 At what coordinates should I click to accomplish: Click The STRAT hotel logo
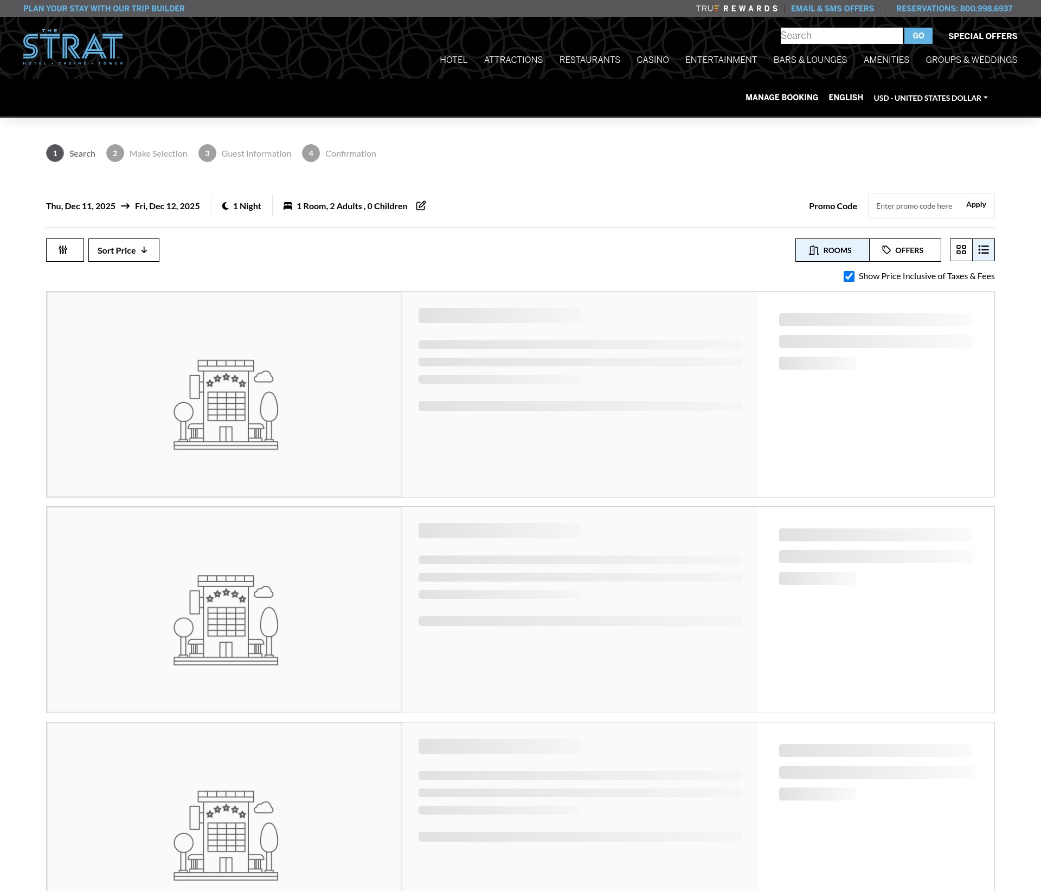[x=73, y=47]
